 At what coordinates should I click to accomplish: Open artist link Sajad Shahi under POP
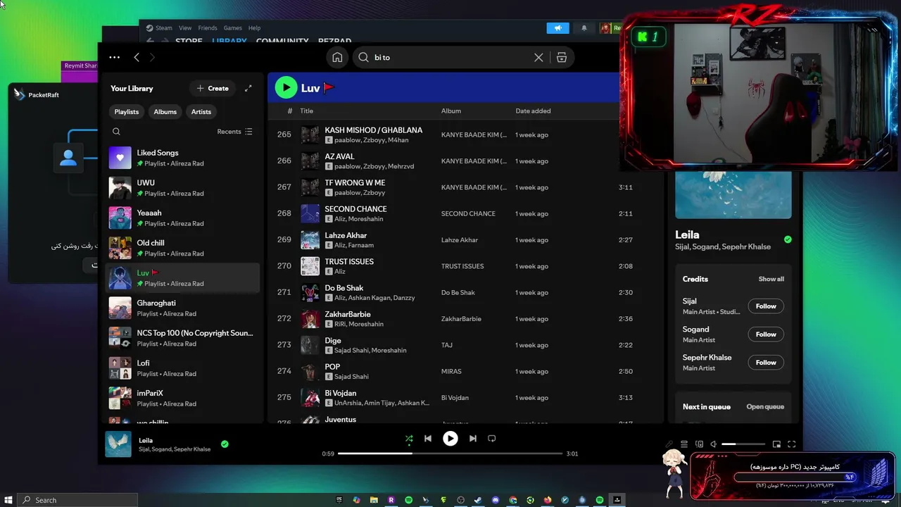tap(351, 377)
